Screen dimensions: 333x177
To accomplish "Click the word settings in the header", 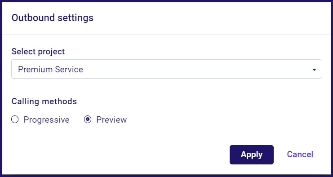I will pyautogui.click(x=75, y=18).
